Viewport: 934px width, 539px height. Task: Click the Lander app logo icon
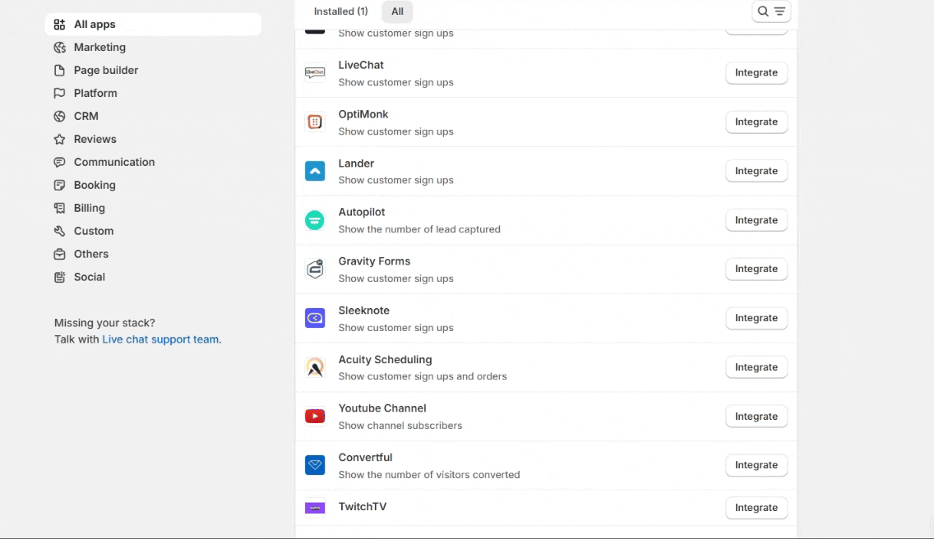(x=315, y=171)
